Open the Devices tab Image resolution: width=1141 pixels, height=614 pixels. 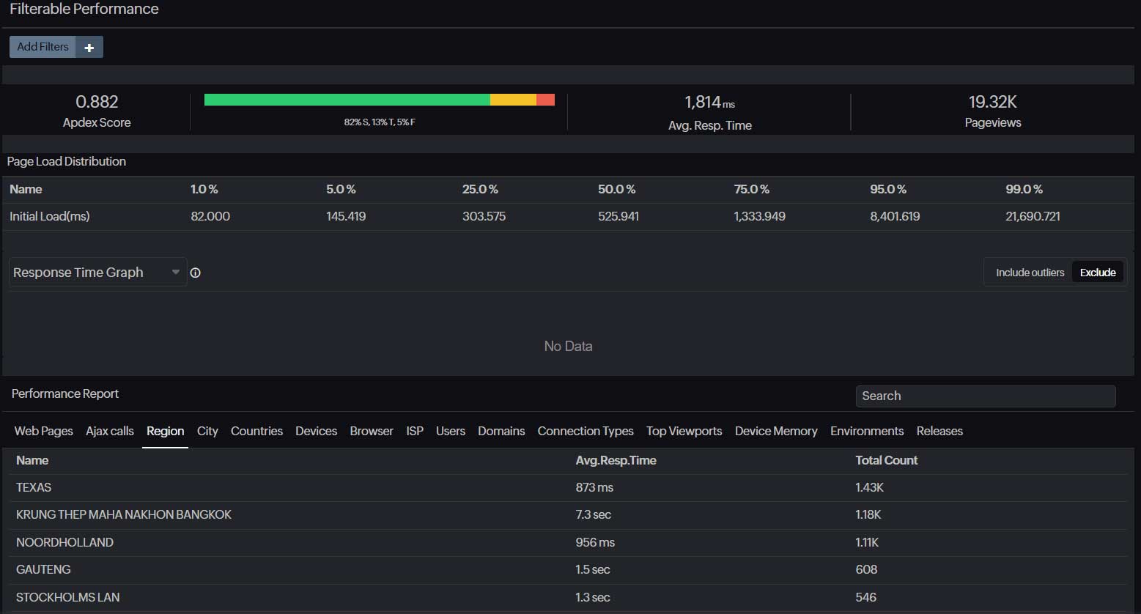click(x=316, y=431)
